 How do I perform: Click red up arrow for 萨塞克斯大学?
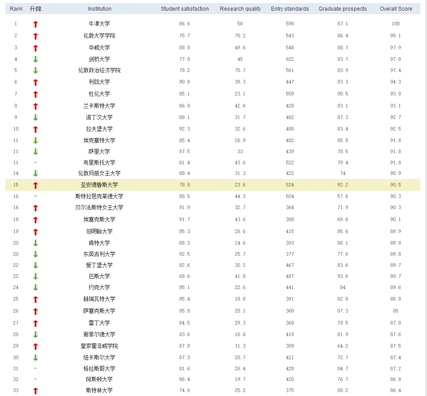36,311
